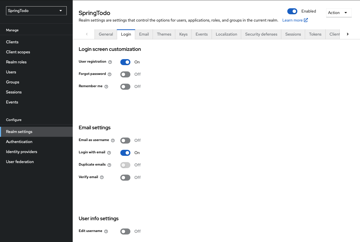Click help icon next to User registration
Viewport: 360px width, 242px height.
coord(110,62)
